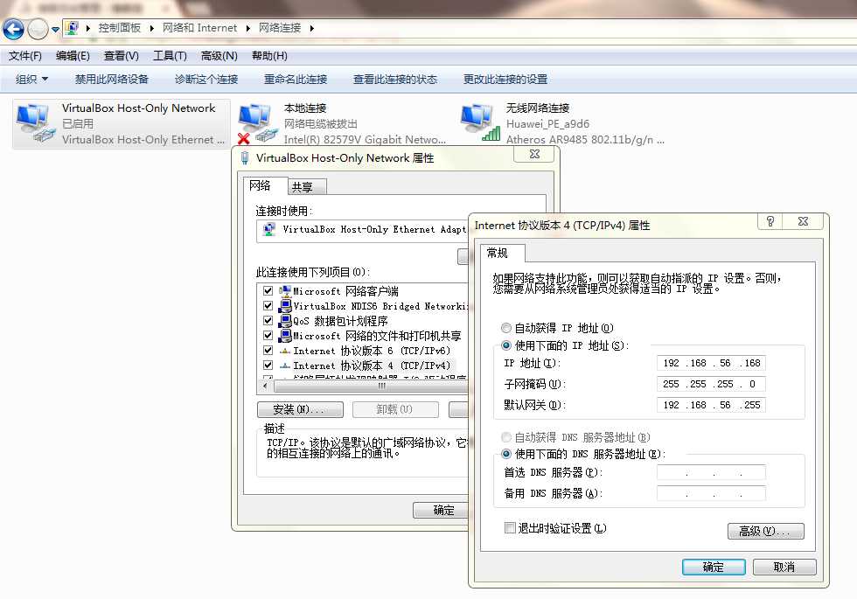857x599 pixels.
Task: Click horizontal scrollbar left arrow in item list
Action: [265, 386]
